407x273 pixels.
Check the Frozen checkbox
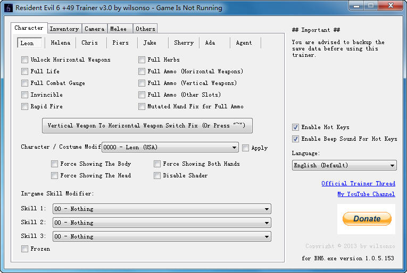24,249
